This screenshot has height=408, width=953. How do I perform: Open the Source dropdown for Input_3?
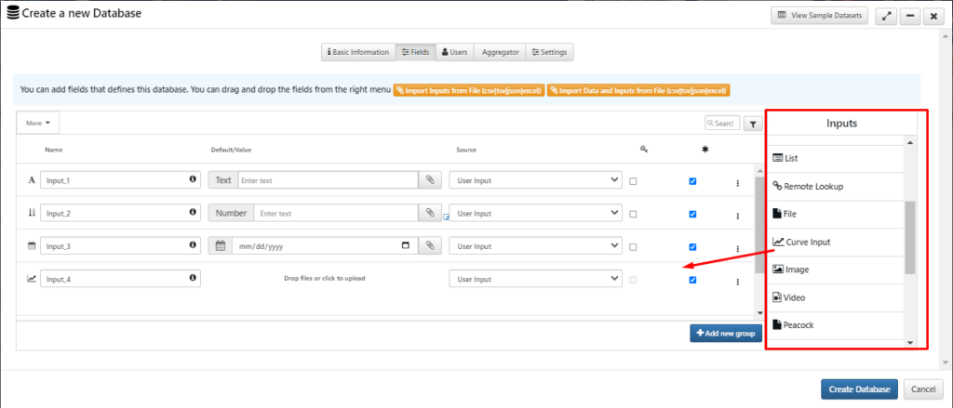[x=535, y=246]
